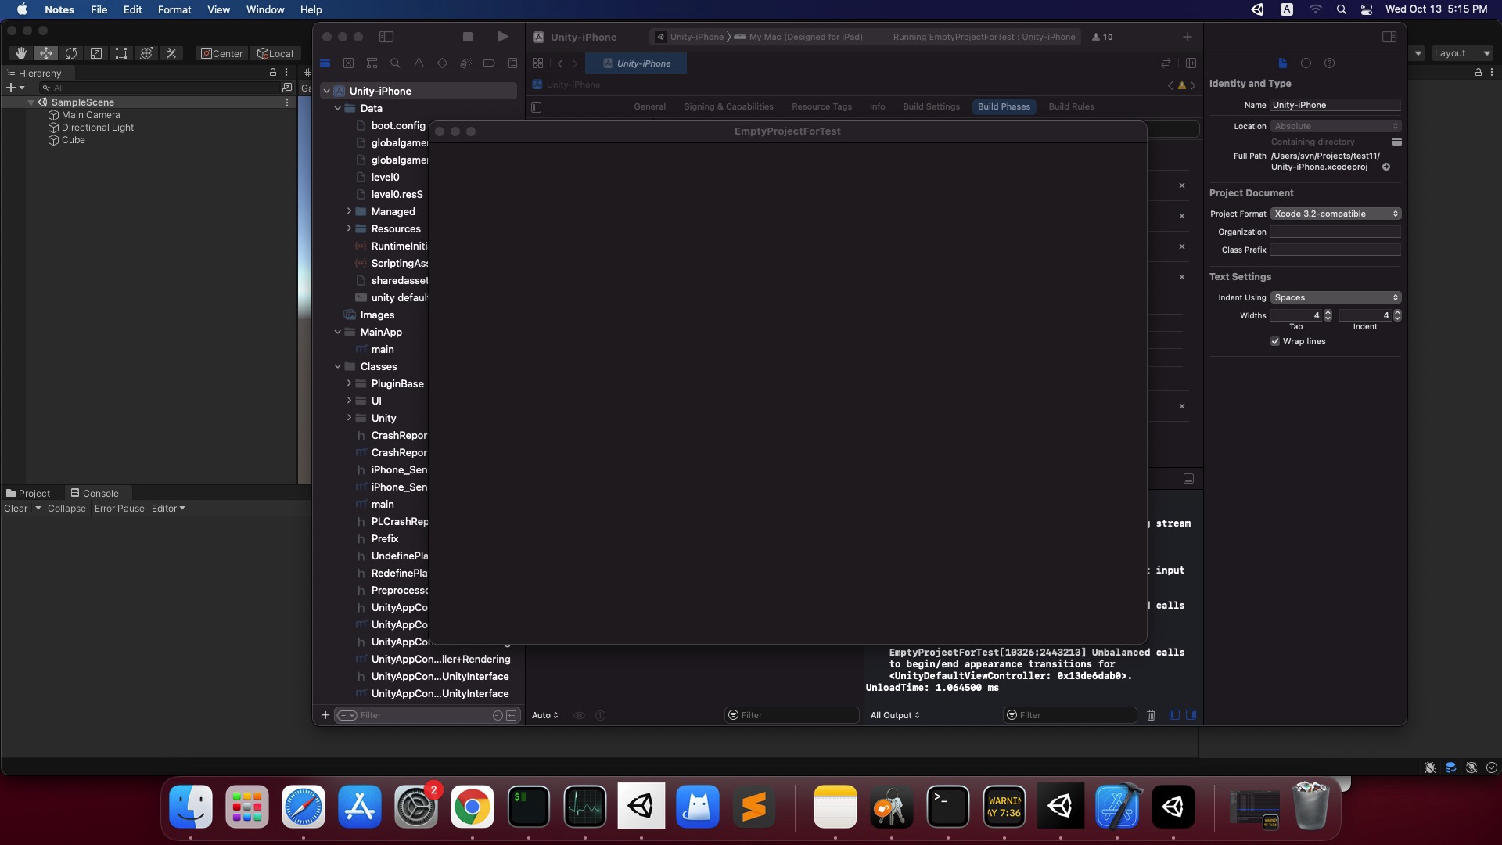Open the issue navigator warning icon

[x=419, y=63]
